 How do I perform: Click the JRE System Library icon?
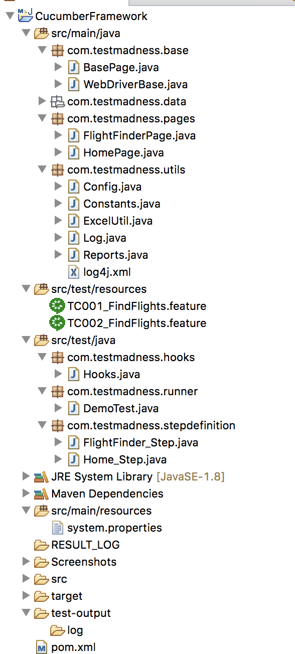[x=41, y=476]
